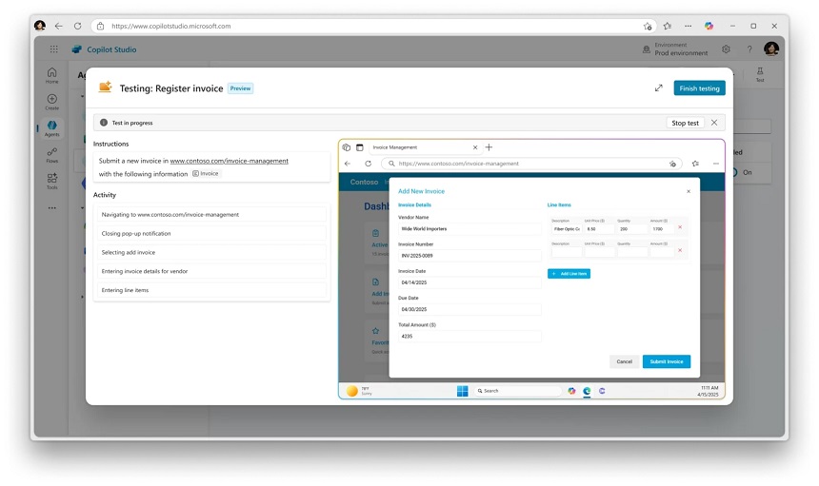Select "Entering invoice details for vendor" activity
This screenshot has height=486, width=819.
click(x=211, y=271)
